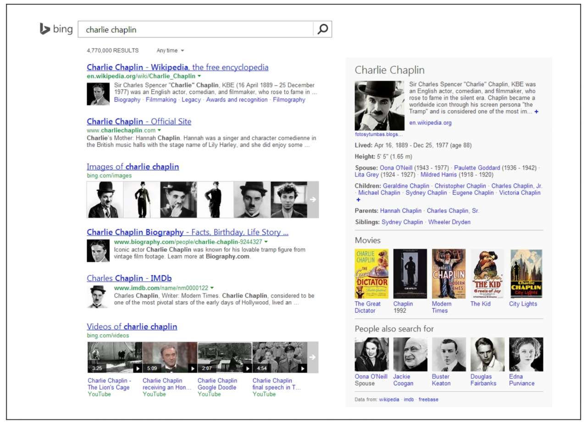Open Christopher Chaplin link
Viewport: 587px width, 426px height.
(460, 186)
